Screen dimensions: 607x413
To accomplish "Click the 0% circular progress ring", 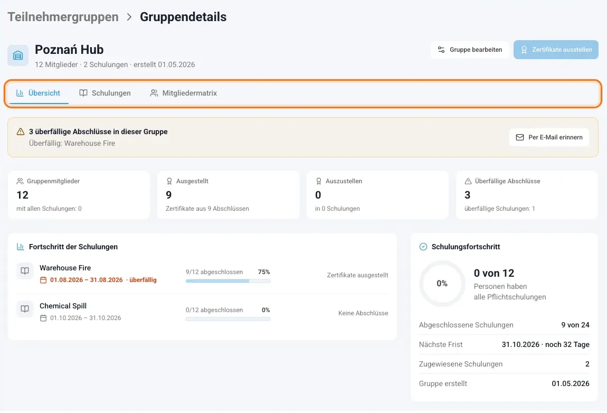I will tap(442, 283).
